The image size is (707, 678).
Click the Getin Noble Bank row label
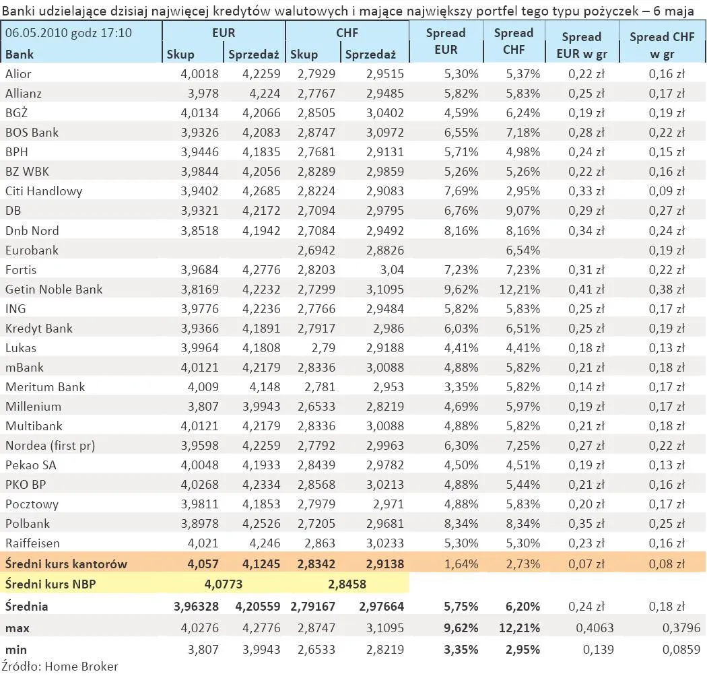[x=54, y=290]
